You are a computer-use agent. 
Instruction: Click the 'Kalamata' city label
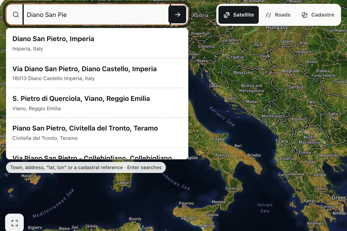click(315, 223)
